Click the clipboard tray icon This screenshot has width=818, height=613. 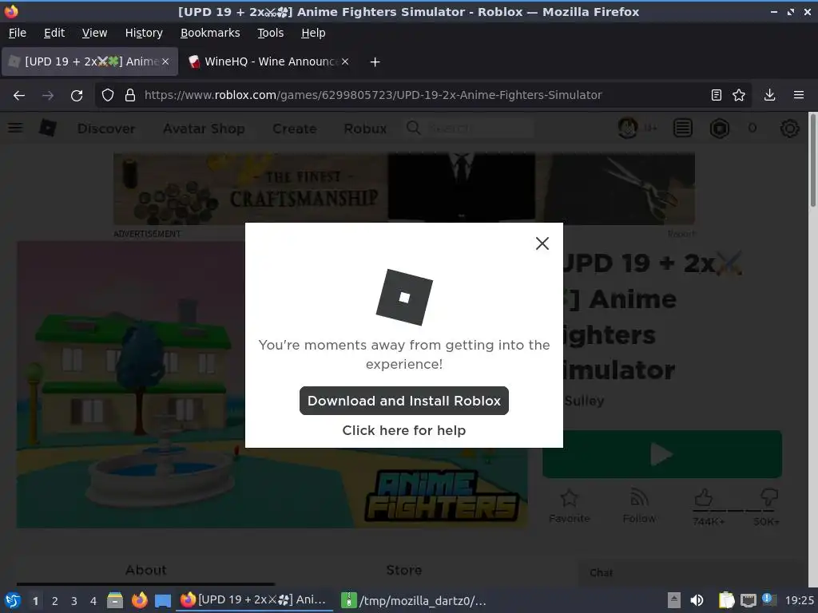[725, 600]
